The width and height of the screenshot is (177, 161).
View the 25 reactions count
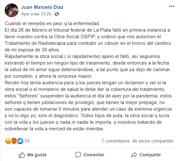click(x=27, y=141)
